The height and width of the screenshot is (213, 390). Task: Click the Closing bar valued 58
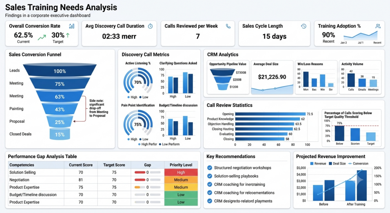(260, 139)
